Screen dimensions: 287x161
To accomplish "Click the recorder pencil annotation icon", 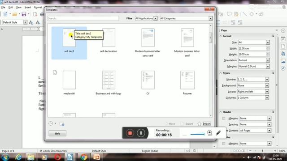I will (218, 133).
